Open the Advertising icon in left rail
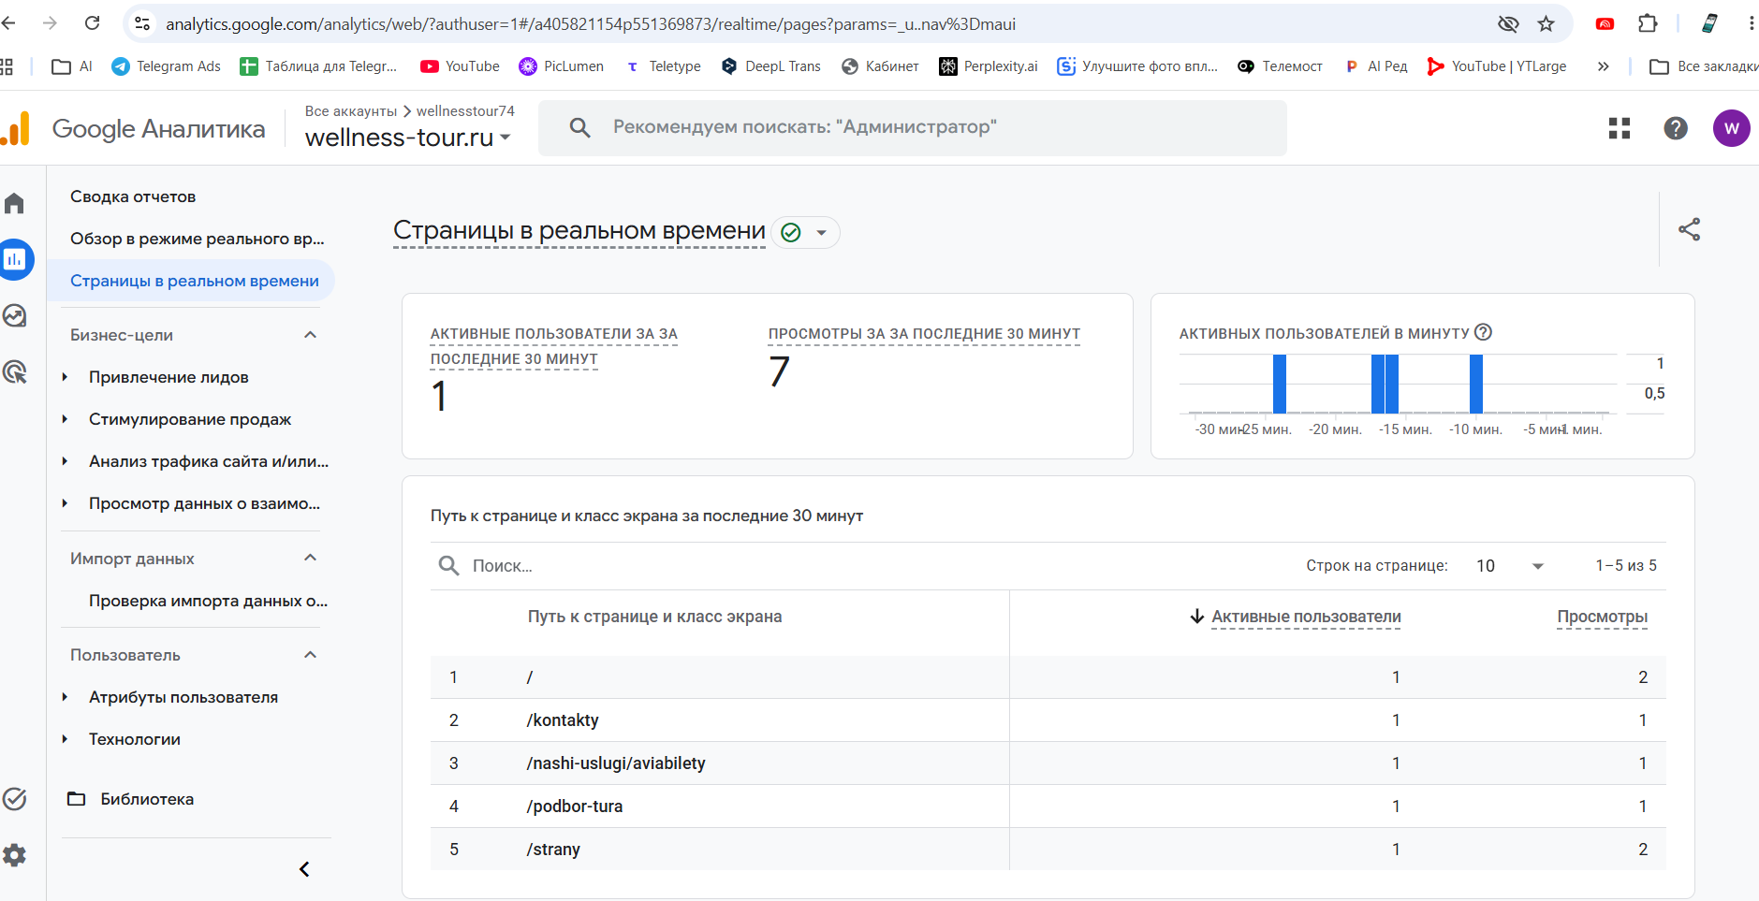1759x901 pixels. pos(14,371)
